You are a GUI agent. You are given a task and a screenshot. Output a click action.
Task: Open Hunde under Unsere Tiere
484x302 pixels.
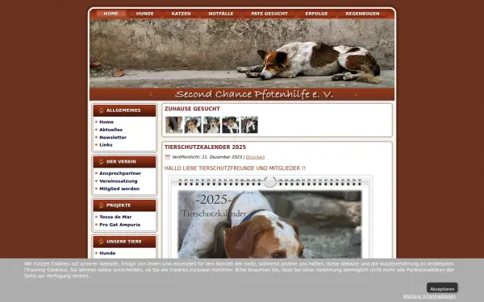tap(107, 253)
